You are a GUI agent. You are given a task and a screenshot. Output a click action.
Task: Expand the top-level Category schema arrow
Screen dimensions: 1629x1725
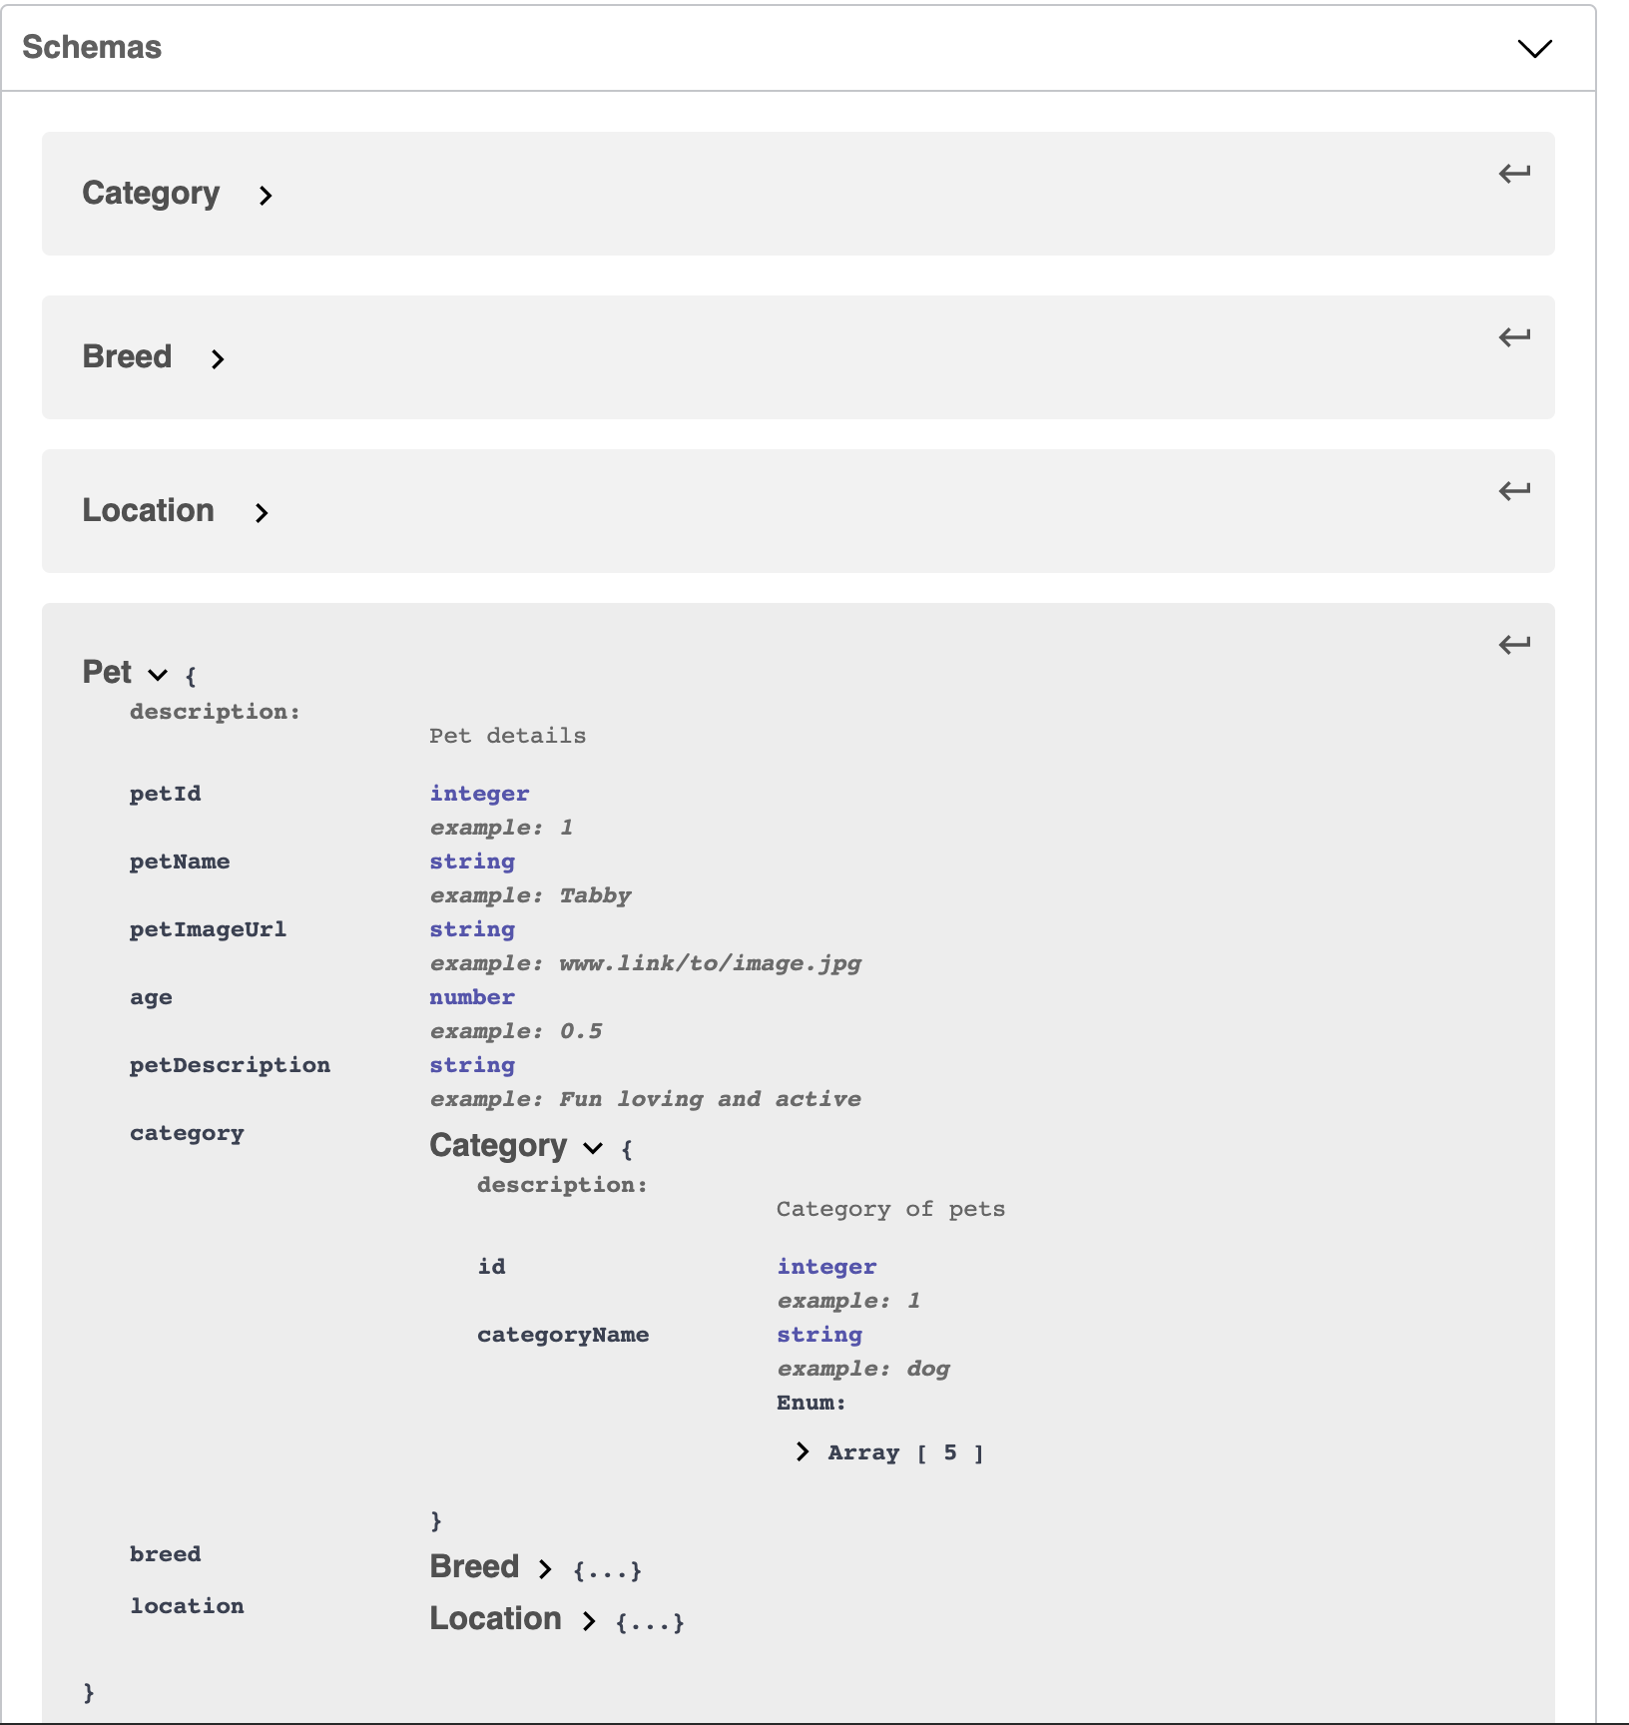[266, 196]
